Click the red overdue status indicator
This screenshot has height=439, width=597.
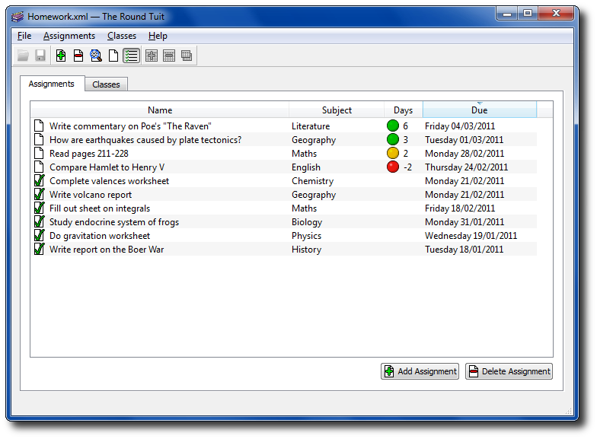[393, 167]
